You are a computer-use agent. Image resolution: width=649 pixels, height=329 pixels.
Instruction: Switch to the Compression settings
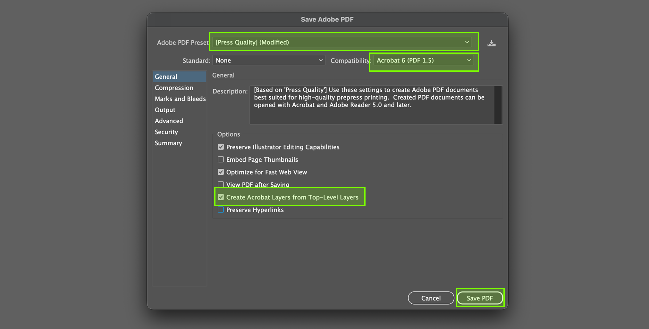pyautogui.click(x=174, y=88)
